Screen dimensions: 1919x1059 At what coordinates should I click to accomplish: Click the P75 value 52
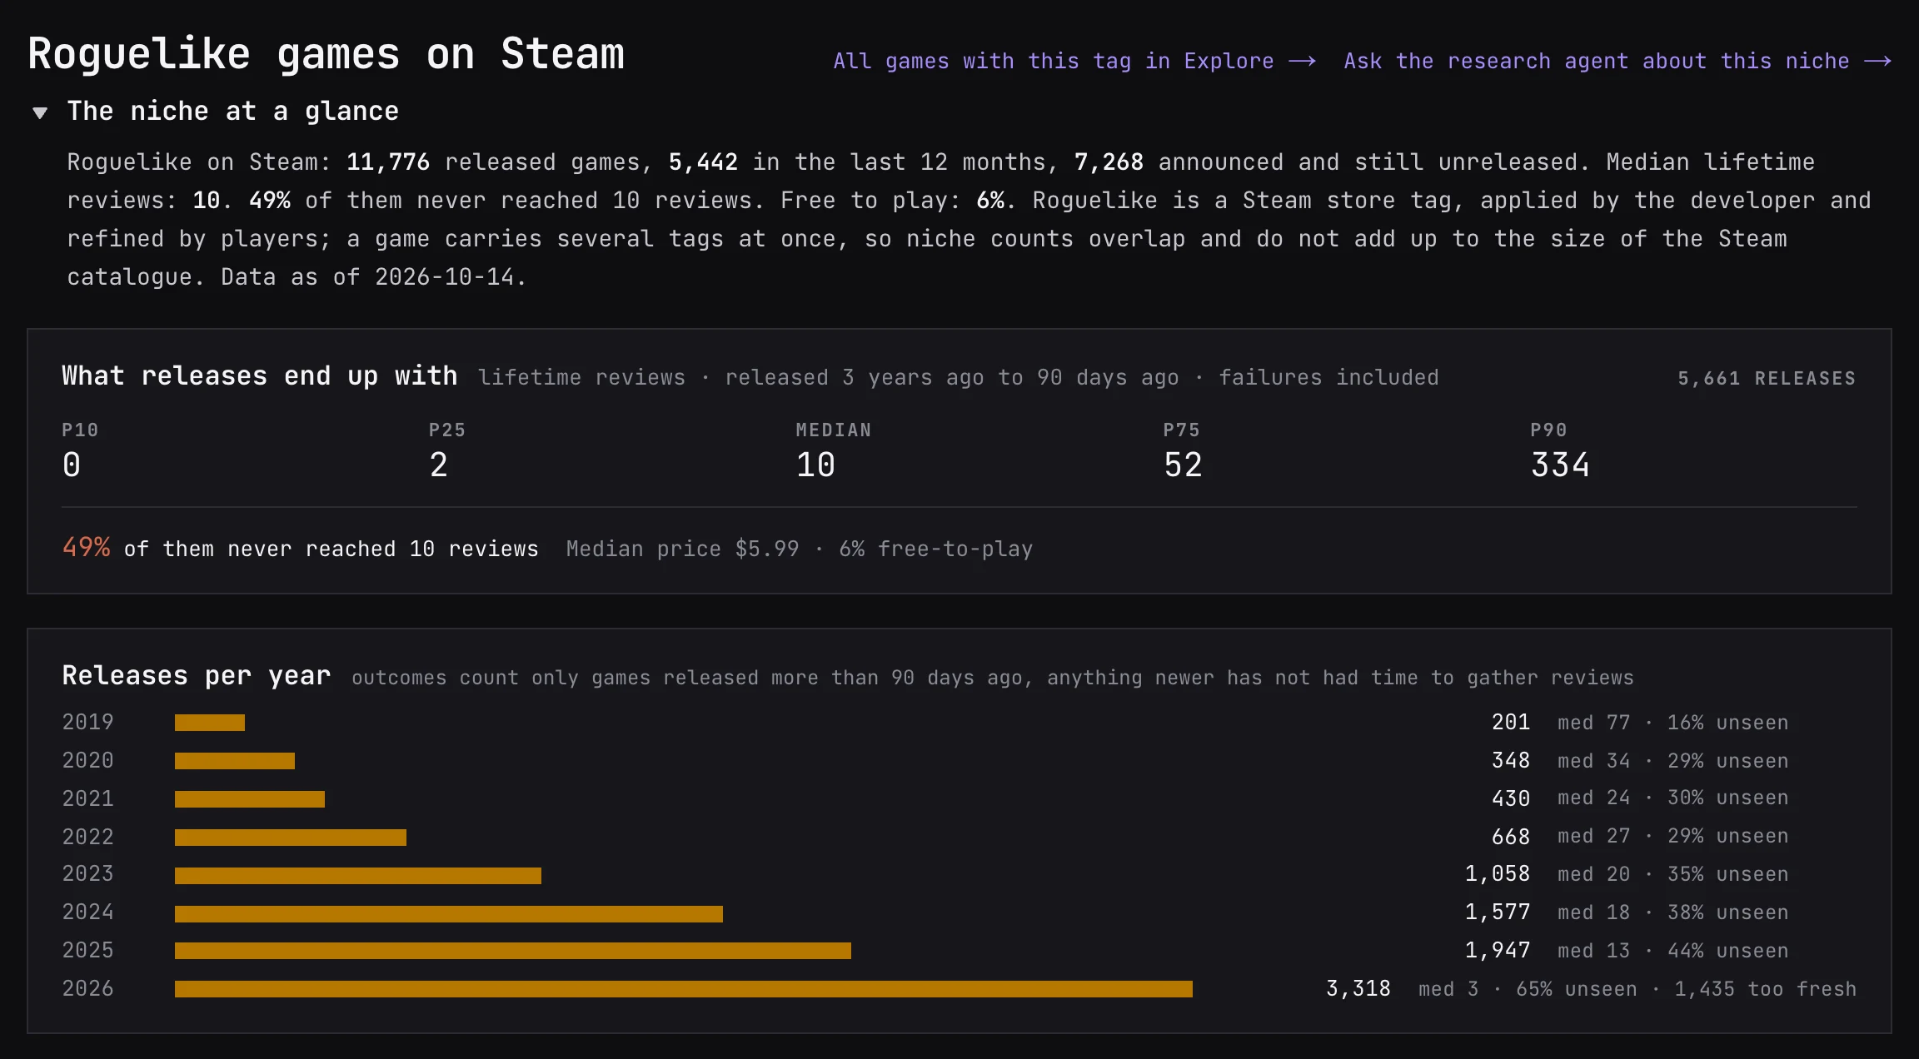pos(1183,465)
